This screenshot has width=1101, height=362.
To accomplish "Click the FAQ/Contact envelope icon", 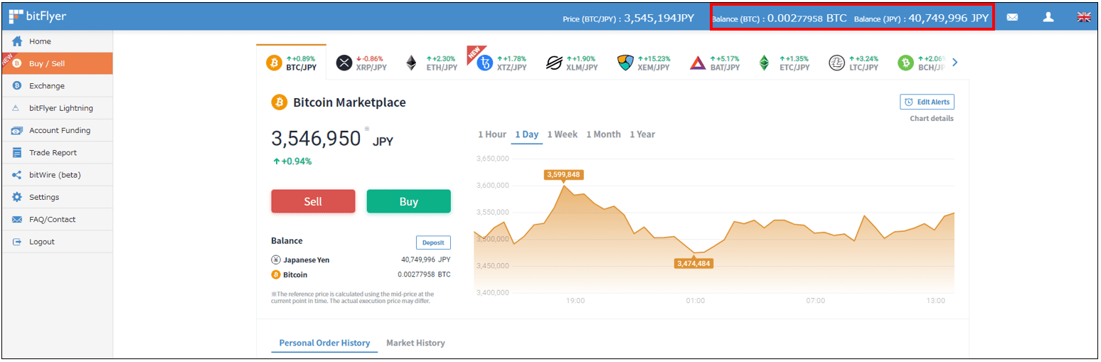I will pyautogui.click(x=17, y=220).
